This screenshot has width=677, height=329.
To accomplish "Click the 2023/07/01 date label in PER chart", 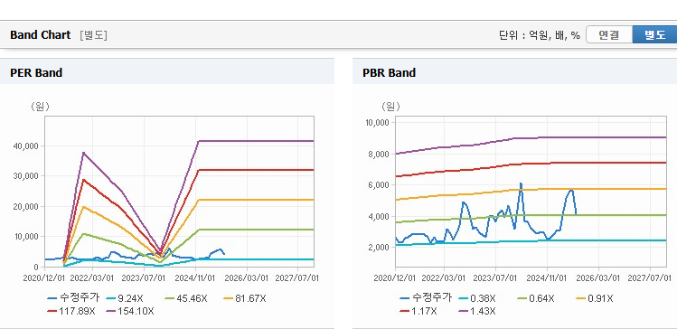I will coord(145,277).
